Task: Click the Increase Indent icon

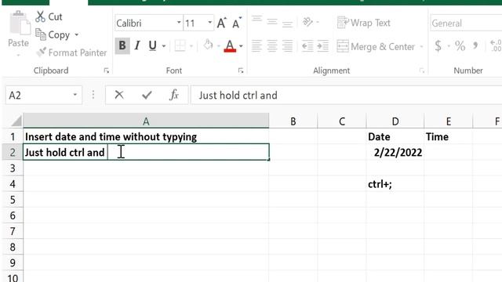Action: (x=322, y=46)
